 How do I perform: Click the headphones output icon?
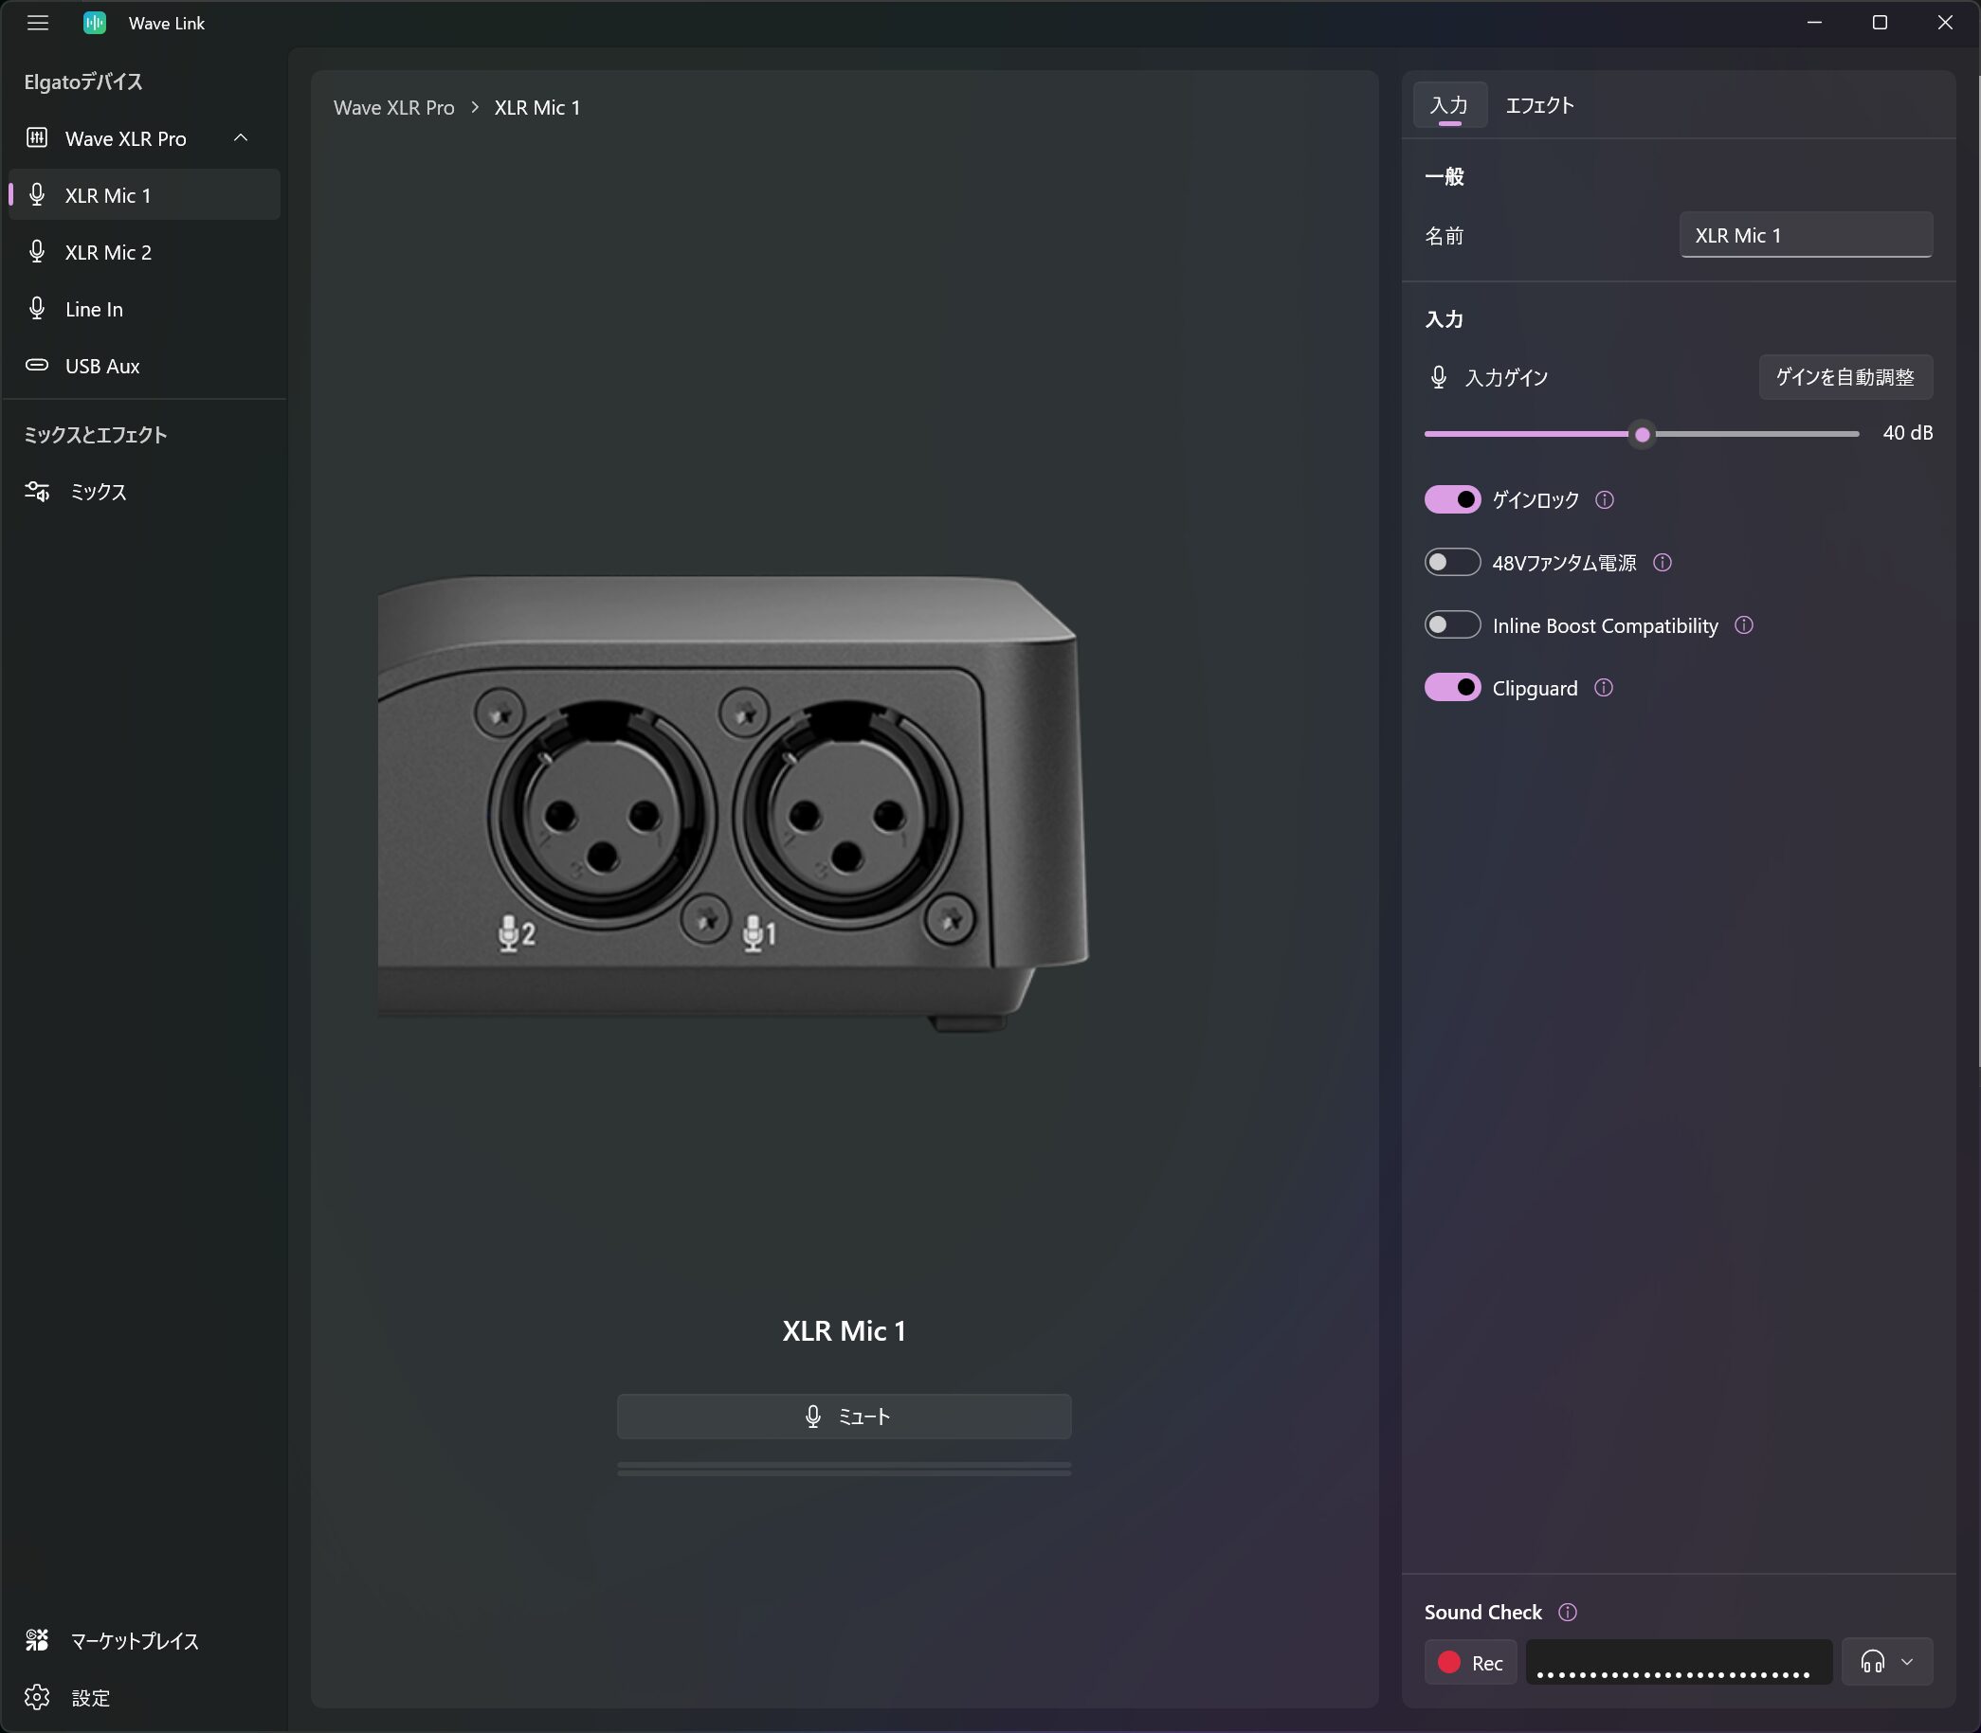click(x=1872, y=1662)
